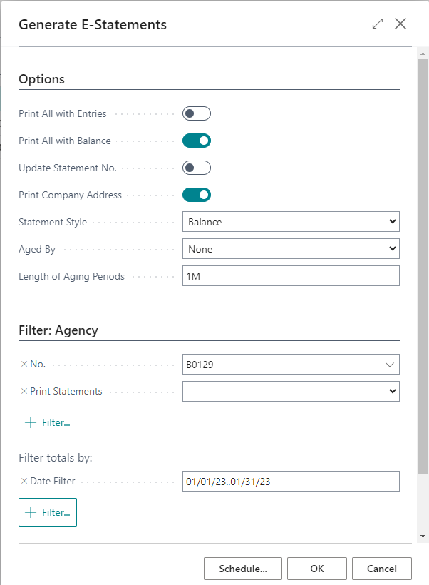429x585 pixels.
Task: Expand the No. filter dropdown
Action: pyautogui.click(x=390, y=364)
